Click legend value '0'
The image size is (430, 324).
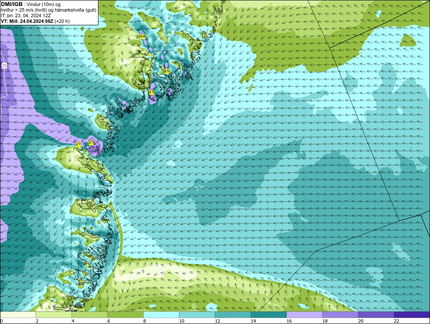[x=1, y=321]
